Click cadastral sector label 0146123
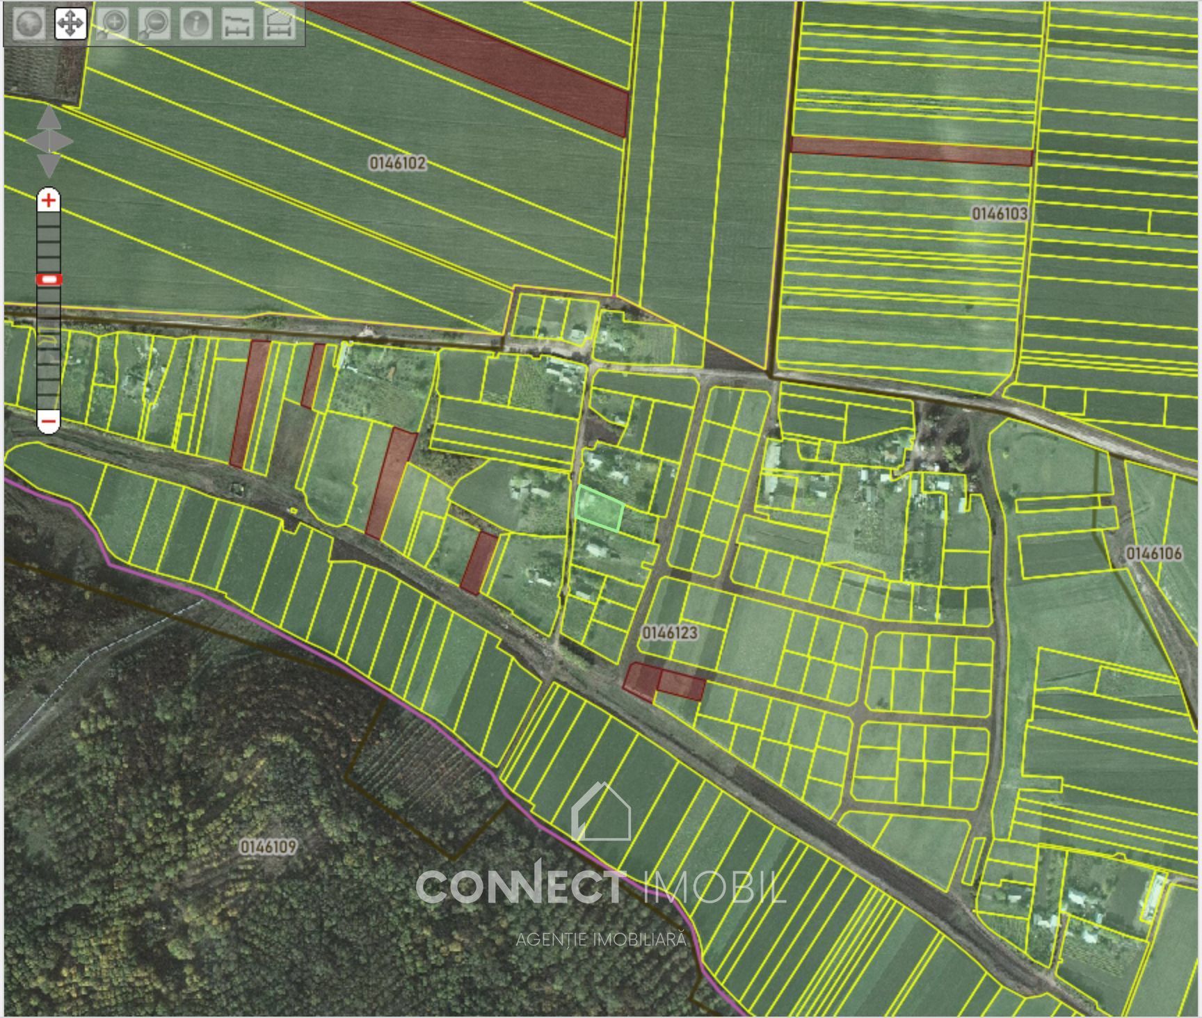Viewport: 1202px width, 1018px height. [670, 633]
